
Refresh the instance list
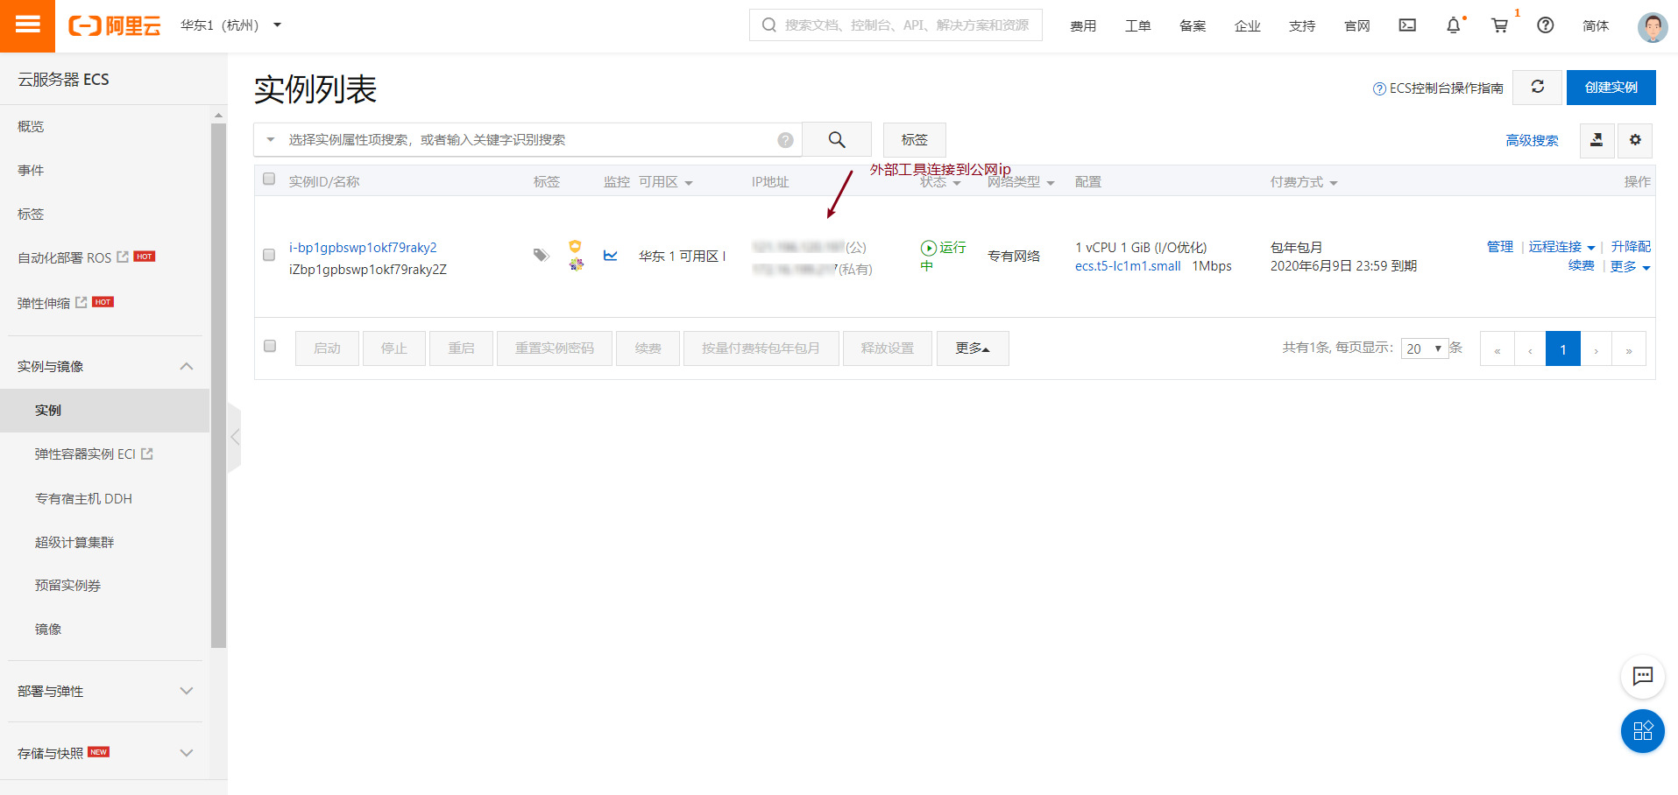(x=1538, y=87)
